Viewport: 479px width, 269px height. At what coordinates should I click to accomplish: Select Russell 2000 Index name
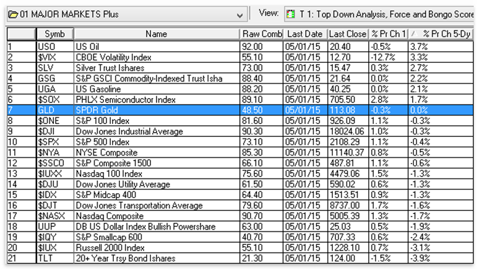coord(157,247)
